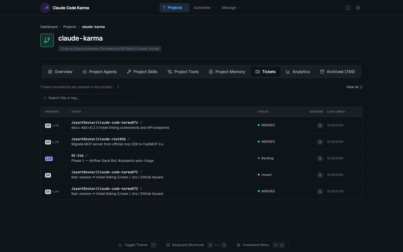Screen dimensions: 403x252
Task: Click the sessions count badge showing 2
Action: (x=320, y=175)
